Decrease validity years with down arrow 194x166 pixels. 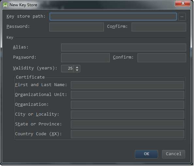[x=77, y=70]
